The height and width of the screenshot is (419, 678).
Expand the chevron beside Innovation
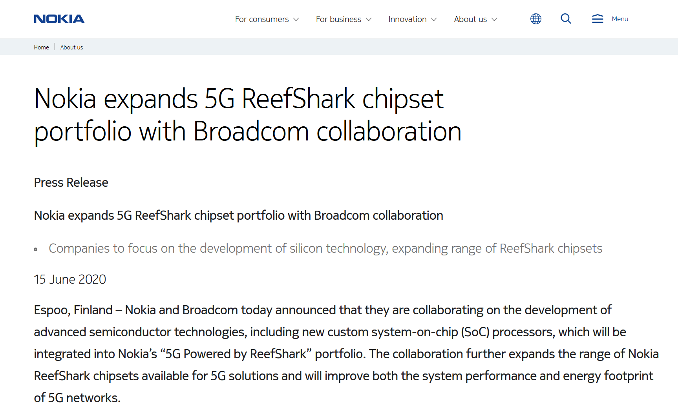tap(434, 19)
